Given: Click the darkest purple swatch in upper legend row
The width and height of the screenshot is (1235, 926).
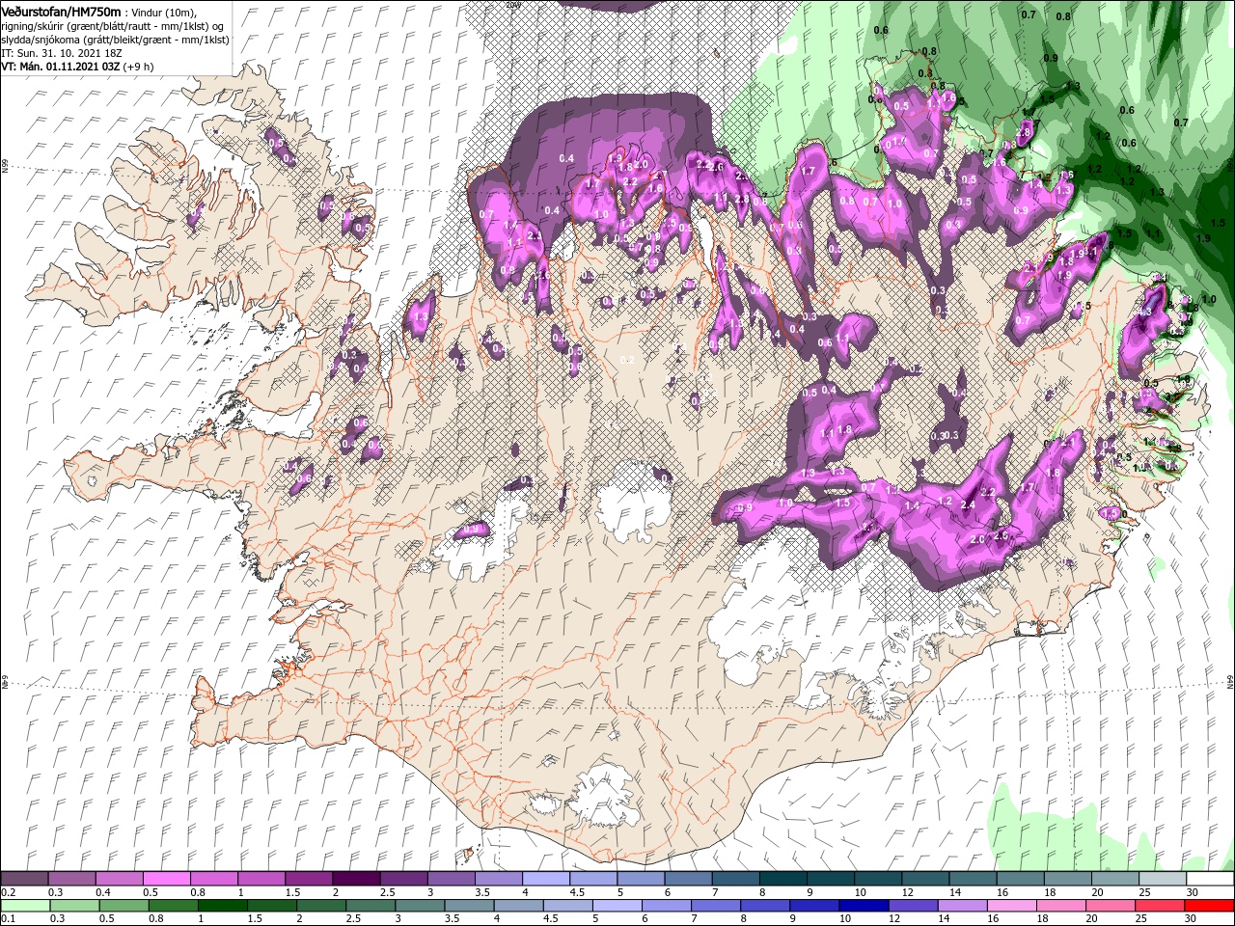Looking at the screenshot, I should 356,878.
